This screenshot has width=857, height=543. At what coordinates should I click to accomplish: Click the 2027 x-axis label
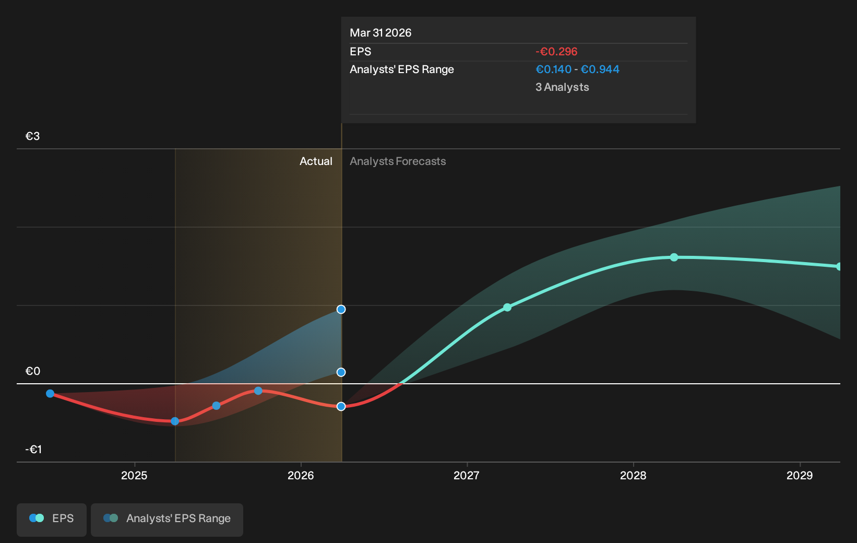[466, 476]
